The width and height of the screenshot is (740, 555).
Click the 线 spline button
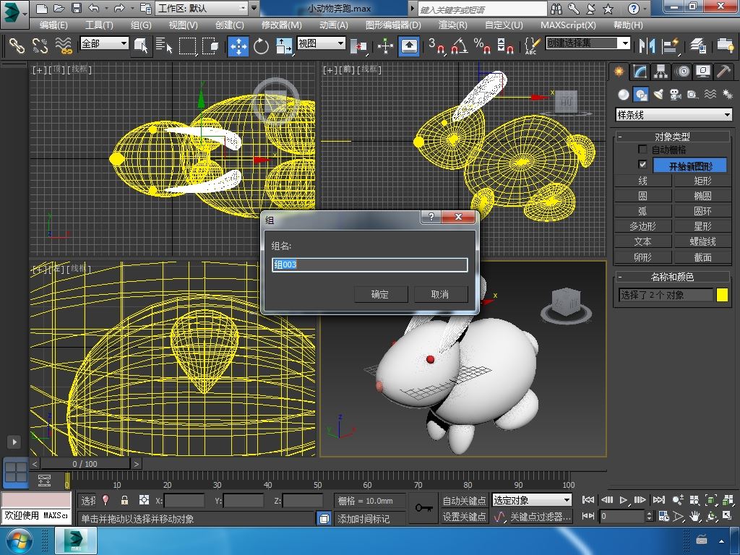pos(642,181)
